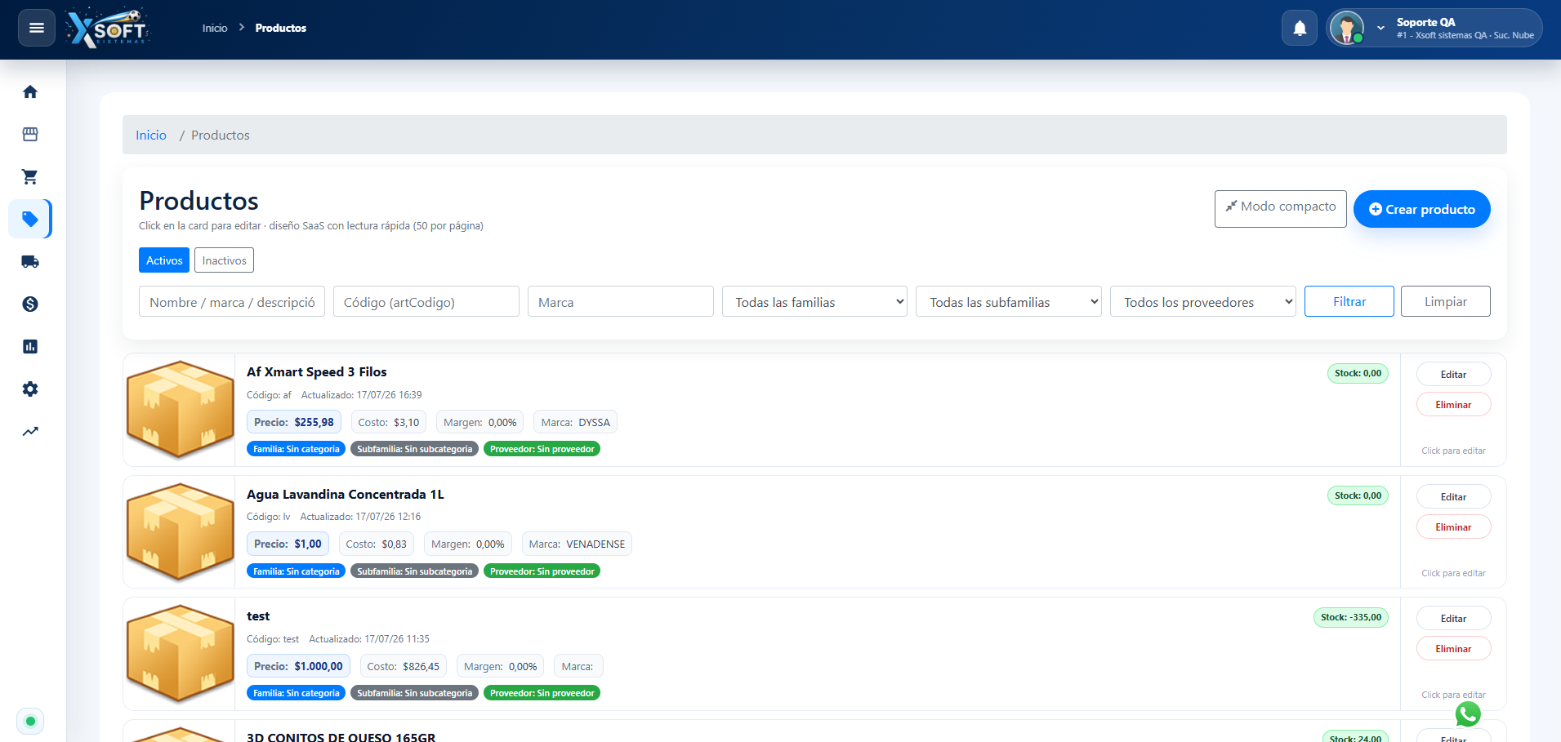Click Soporte QA user name
Screen dimensions: 1561x742
click(1425, 22)
